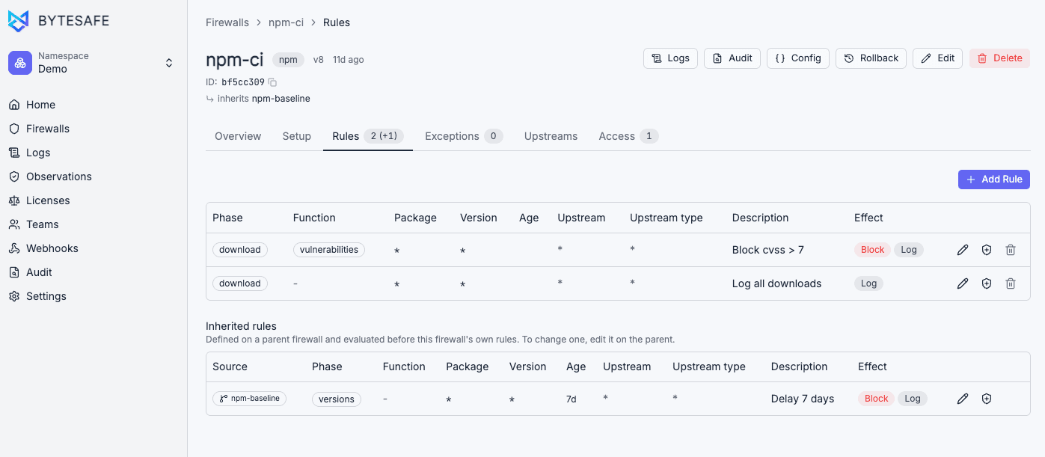Viewport: 1045px width, 457px height.
Task: Click the Firewalls breadcrumb link
Action: coord(227,22)
